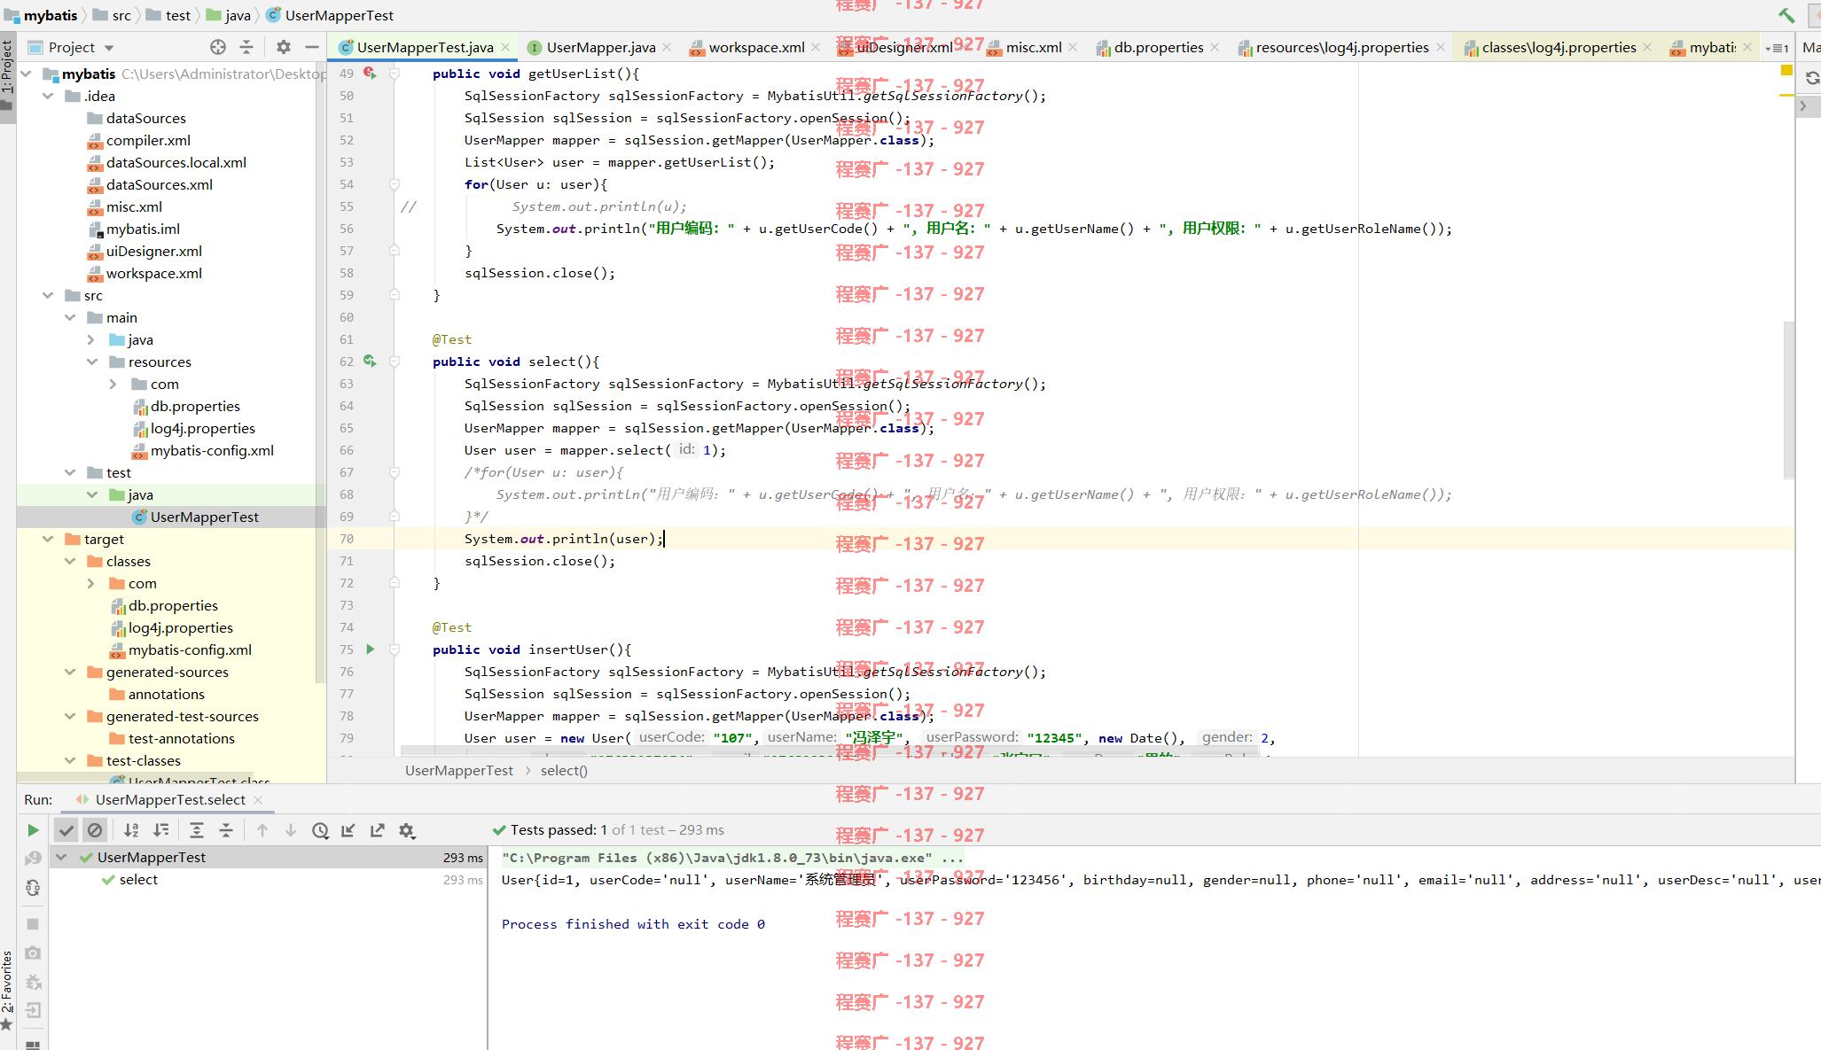
Task: Collapse UserMapperTest result node
Action: tap(61, 857)
